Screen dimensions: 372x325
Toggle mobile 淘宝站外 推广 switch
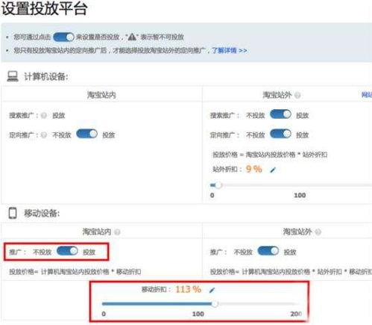coord(268,251)
